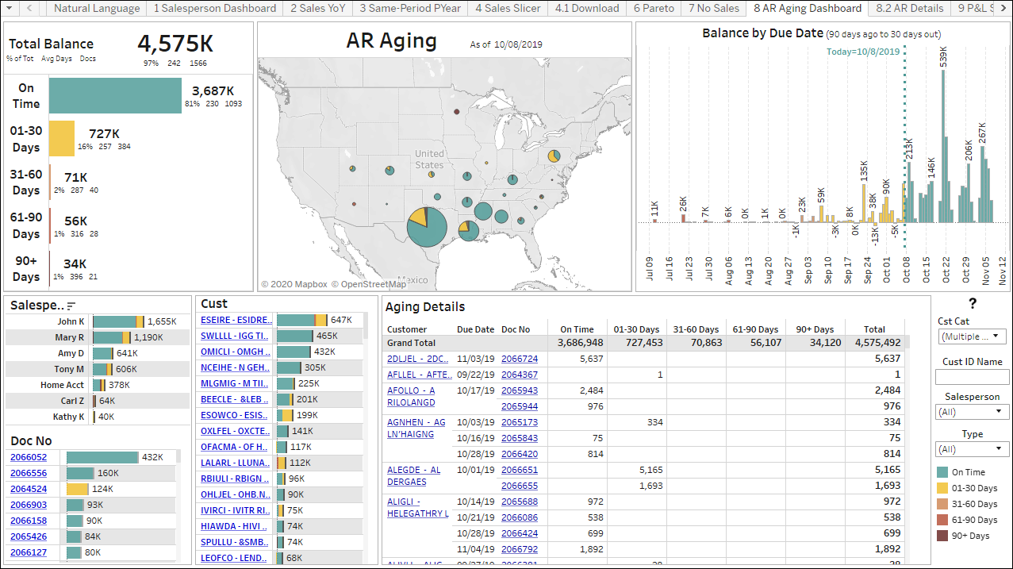Select the largest pie mark over Texas
The width and height of the screenshot is (1013, 569).
click(427, 228)
